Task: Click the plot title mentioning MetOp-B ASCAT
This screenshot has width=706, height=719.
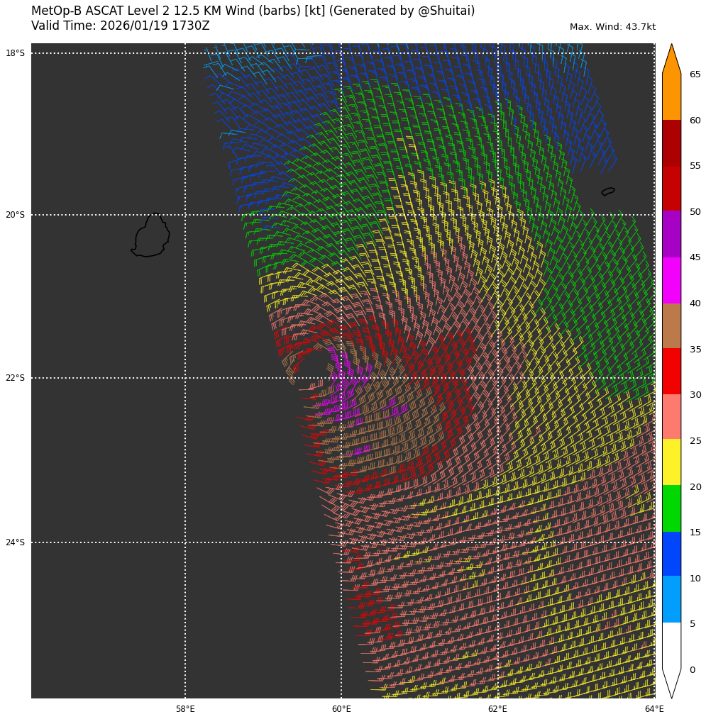Action: click(x=253, y=11)
